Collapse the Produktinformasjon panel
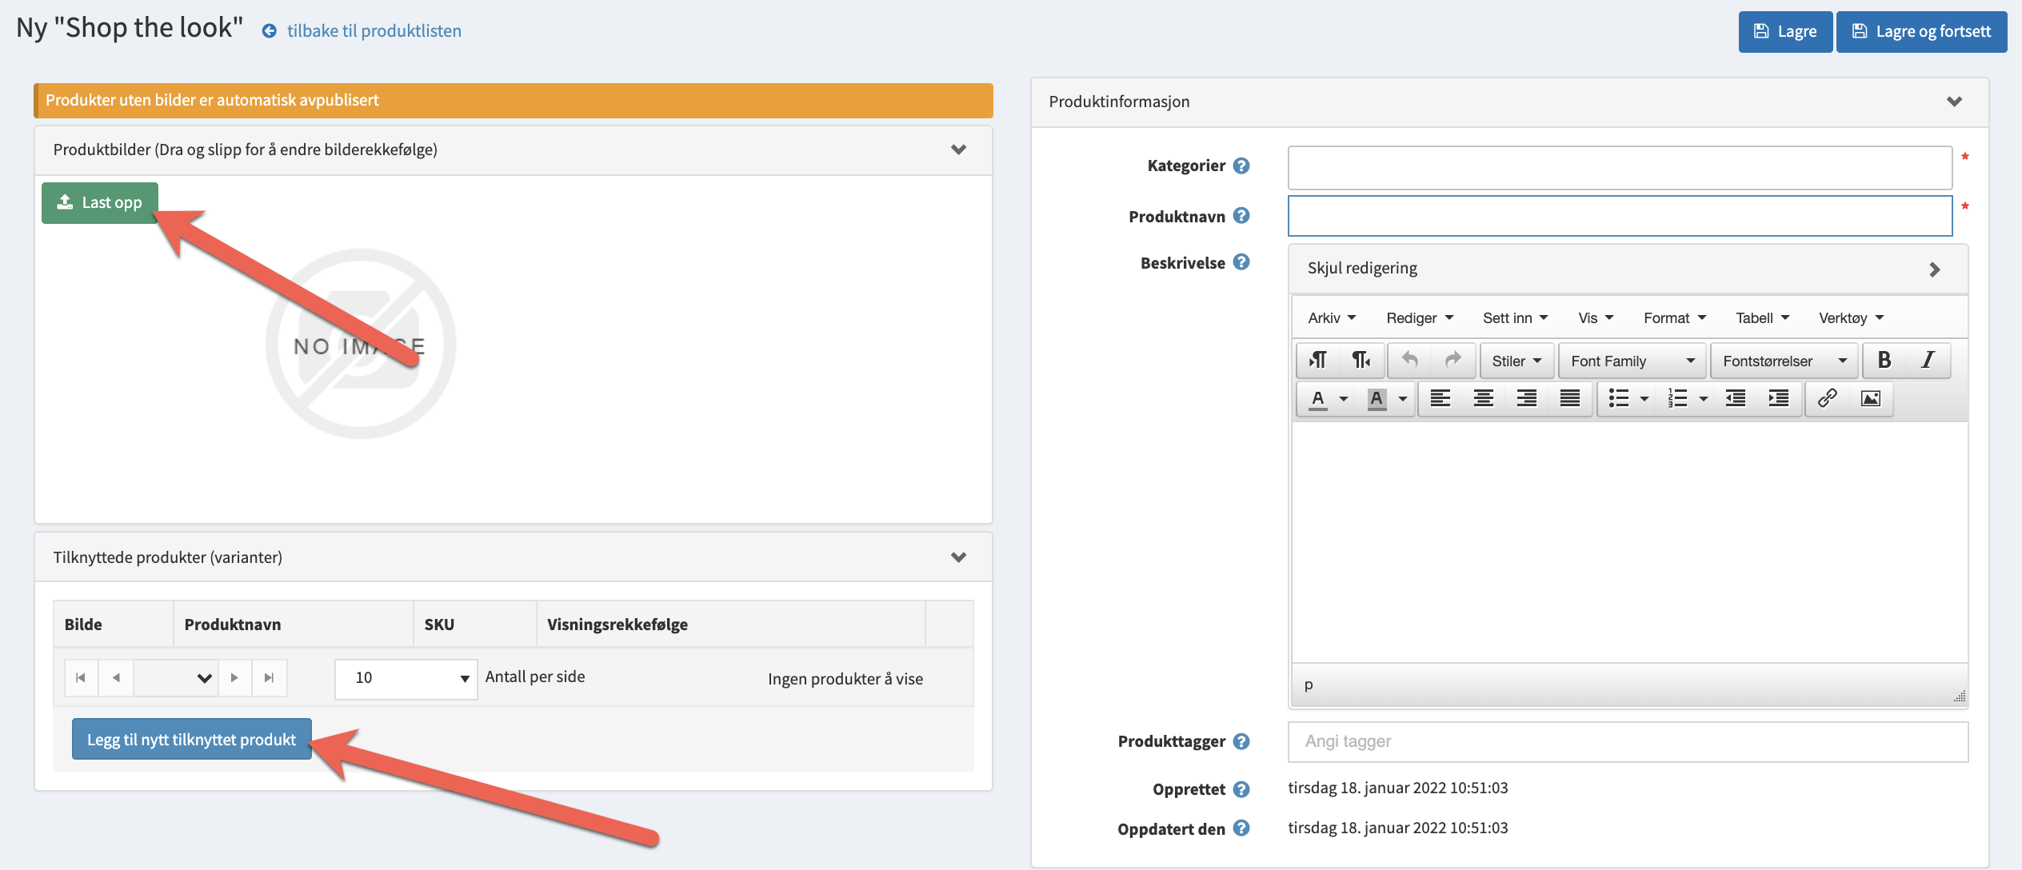This screenshot has height=870, width=2022. click(1954, 102)
